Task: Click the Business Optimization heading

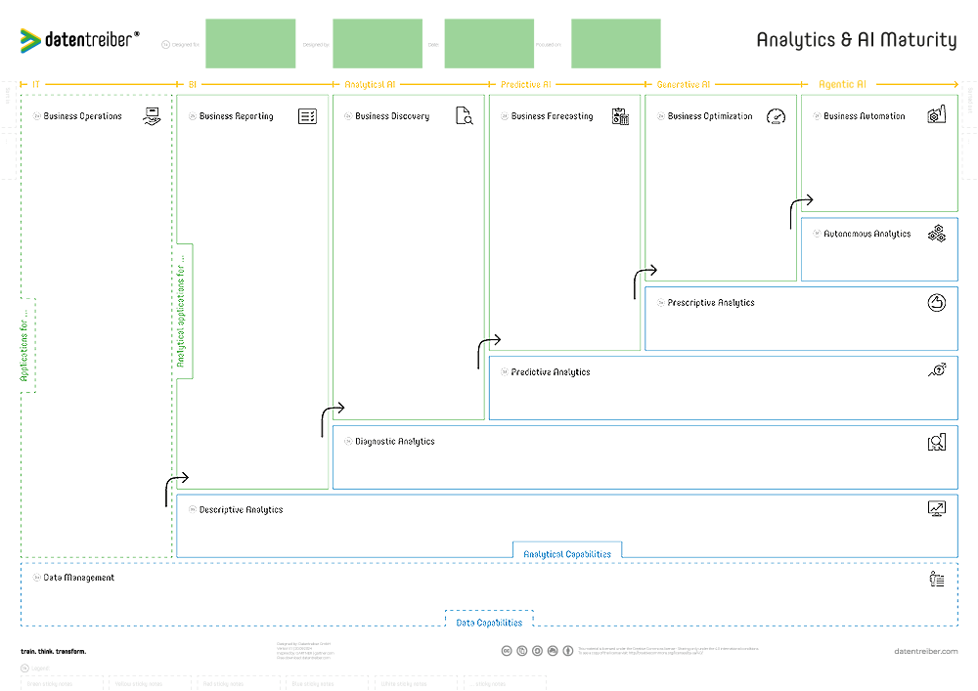Action: [x=710, y=116]
